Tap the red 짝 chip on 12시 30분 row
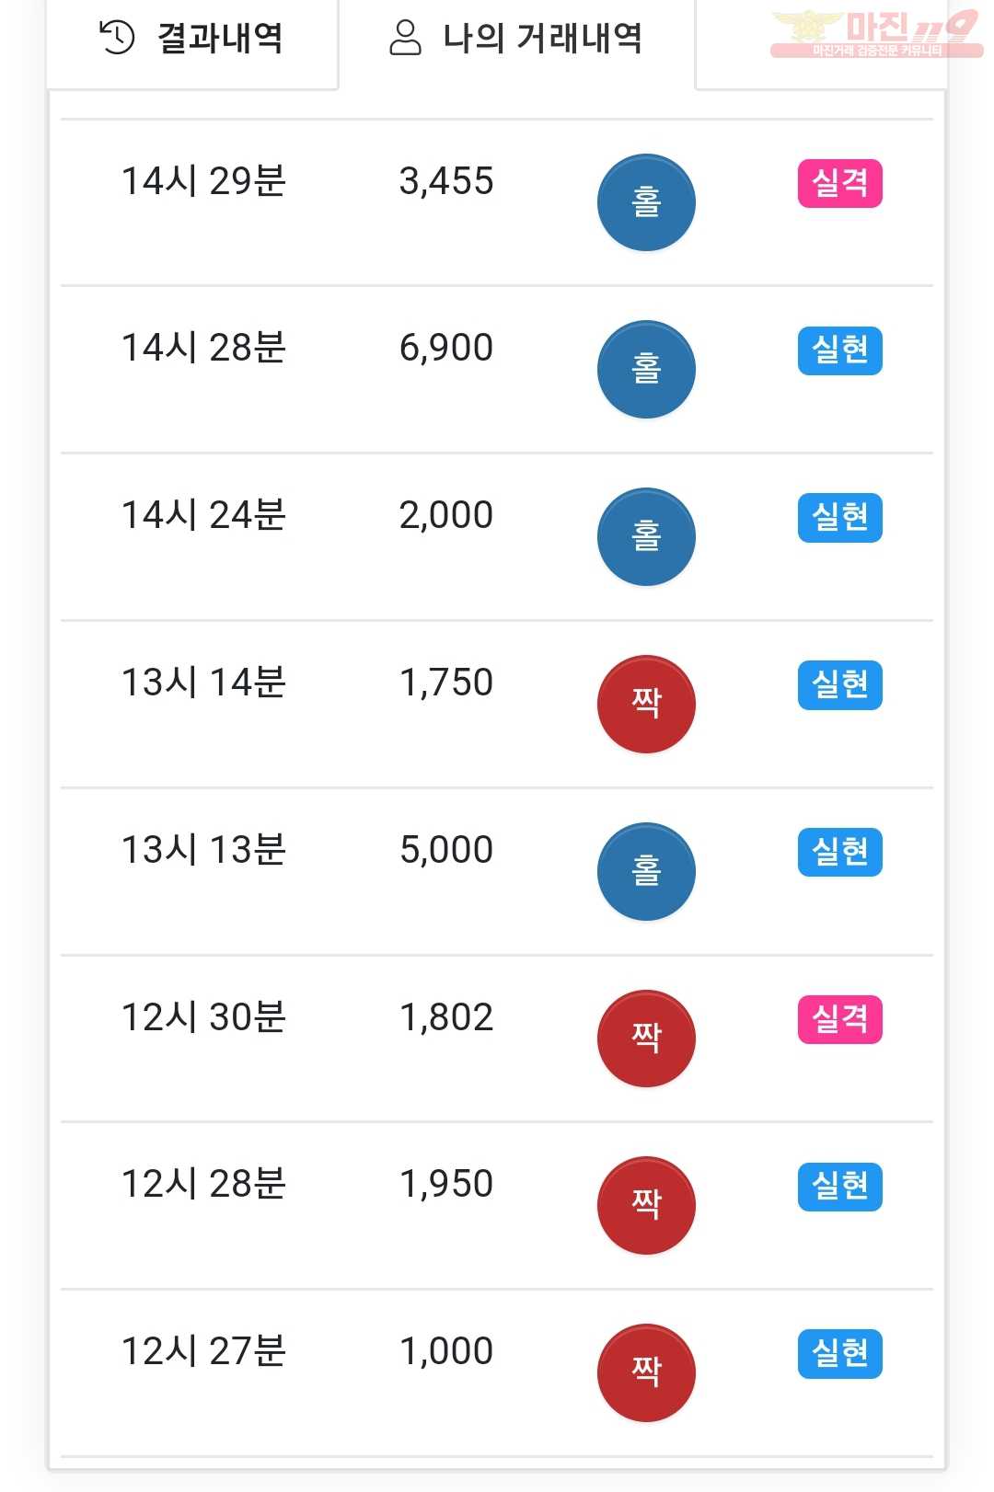The width and height of the screenshot is (994, 1492). coord(646,1039)
